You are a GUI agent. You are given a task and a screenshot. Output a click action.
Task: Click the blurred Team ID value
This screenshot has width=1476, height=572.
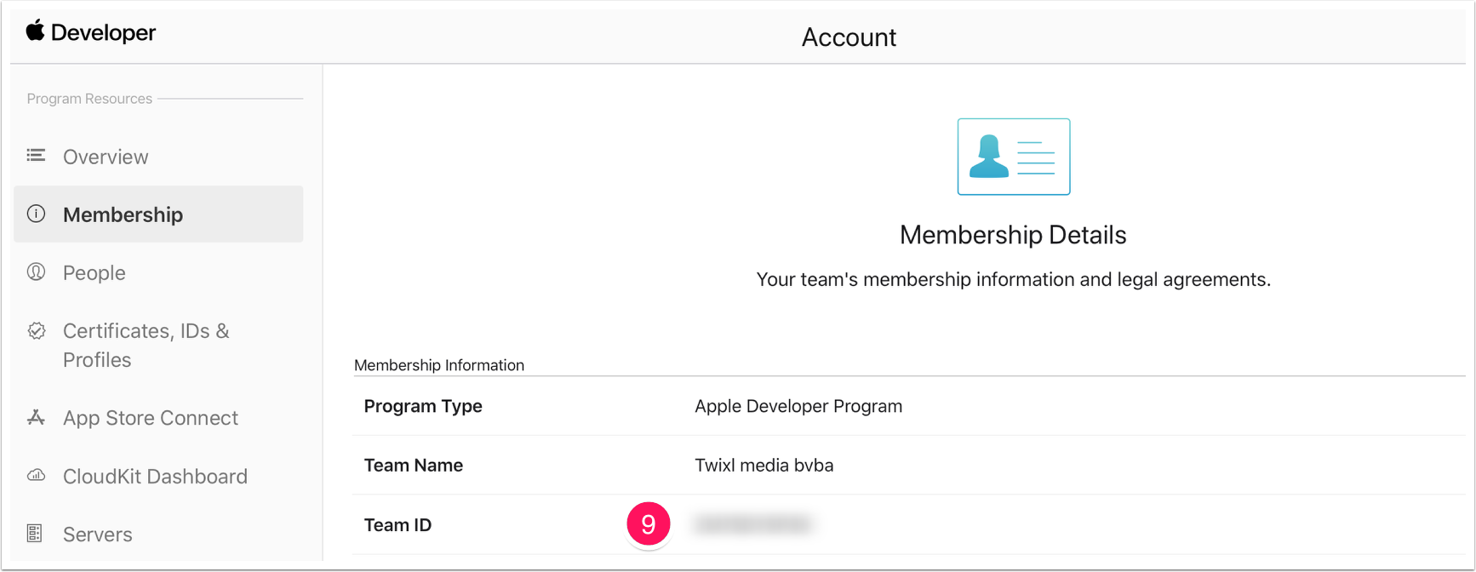point(752,524)
